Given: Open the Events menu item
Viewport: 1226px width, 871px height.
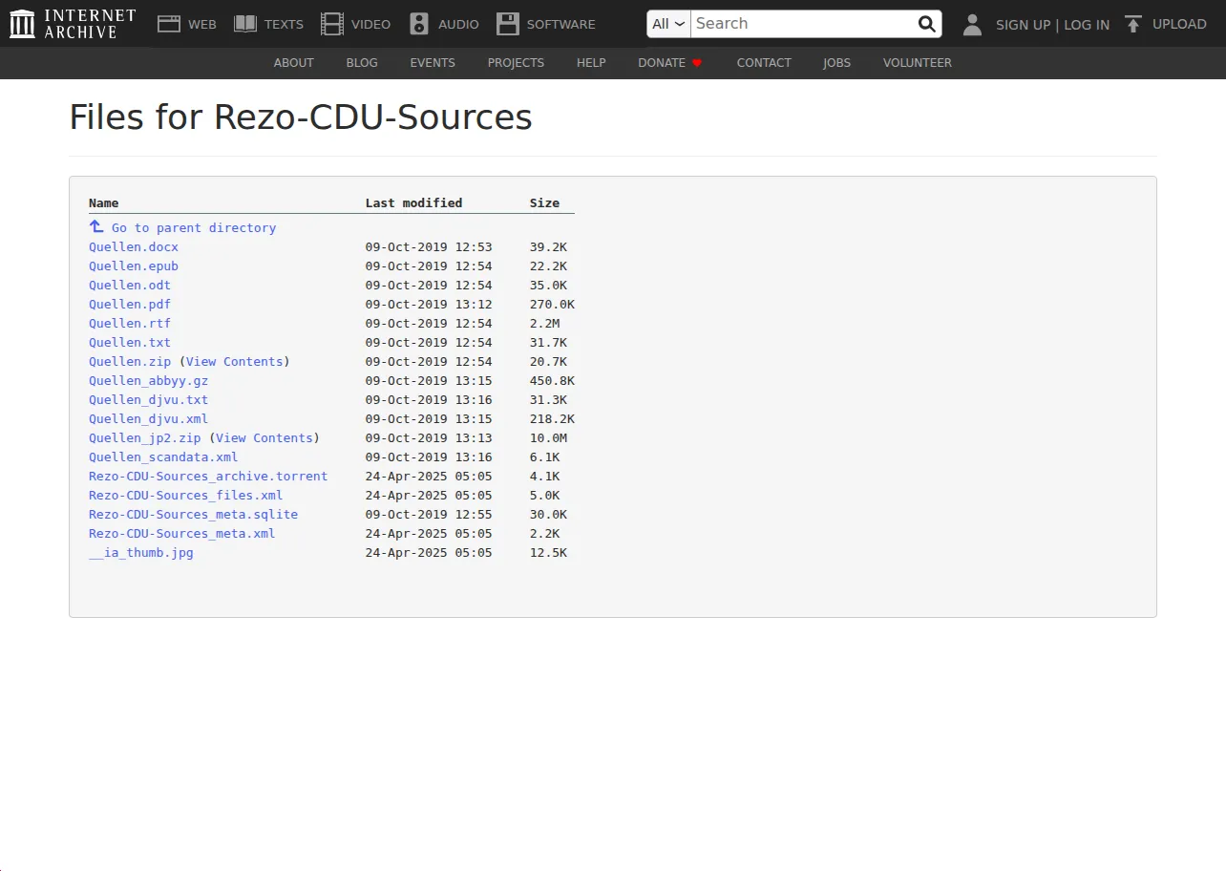Looking at the screenshot, I should click(433, 63).
